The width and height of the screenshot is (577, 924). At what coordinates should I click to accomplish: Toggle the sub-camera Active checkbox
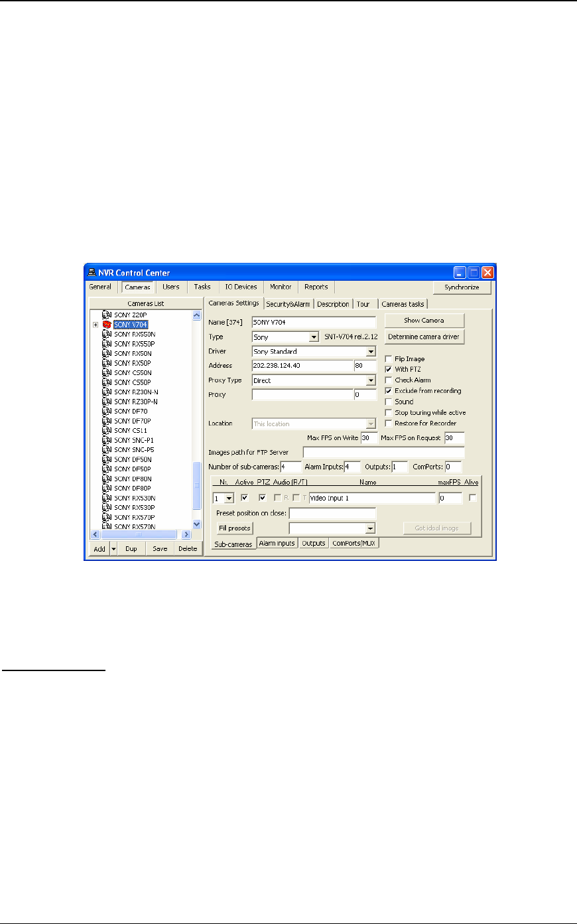[245, 497]
